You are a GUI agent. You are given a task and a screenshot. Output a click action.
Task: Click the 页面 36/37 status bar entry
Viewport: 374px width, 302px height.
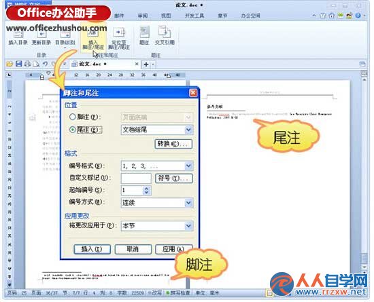[x=45, y=293]
